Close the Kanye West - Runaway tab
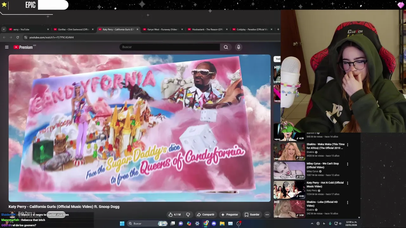 coord(182,29)
